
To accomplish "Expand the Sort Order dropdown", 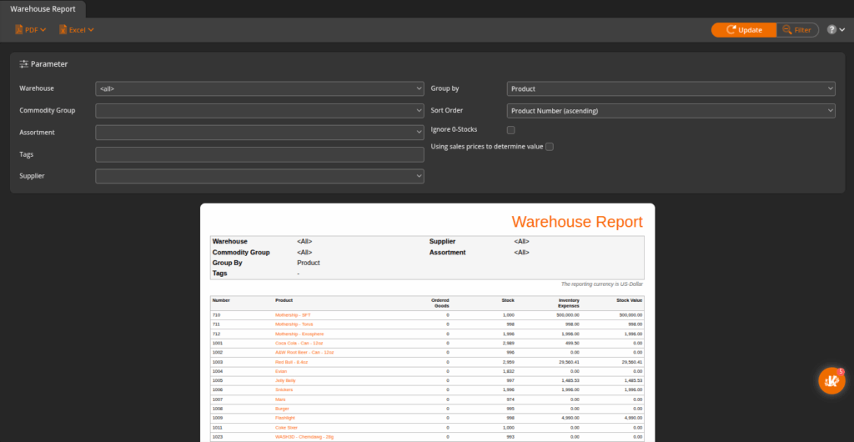I will tap(671, 110).
